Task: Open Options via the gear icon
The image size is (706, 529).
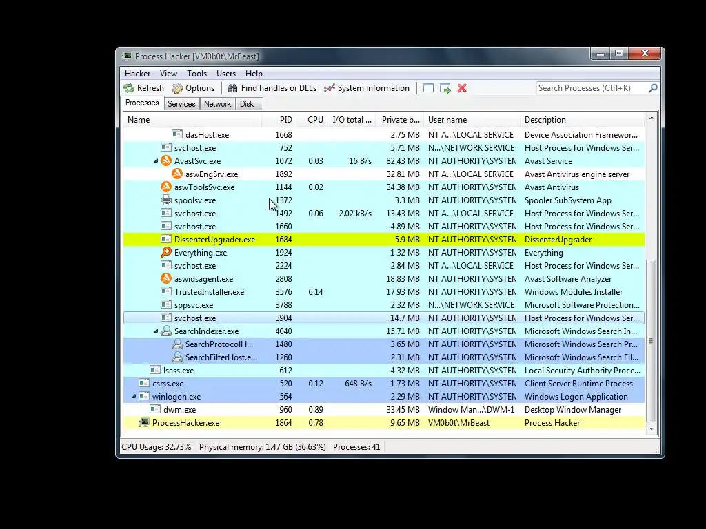Action: pos(177,88)
